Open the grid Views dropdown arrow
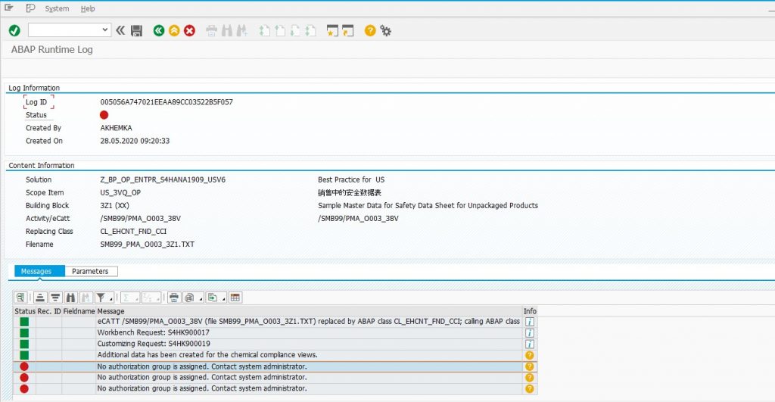This screenshot has width=775, height=402. (x=201, y=298)
